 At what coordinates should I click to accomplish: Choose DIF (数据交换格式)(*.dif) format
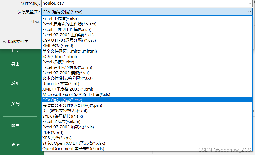[147, 111]
